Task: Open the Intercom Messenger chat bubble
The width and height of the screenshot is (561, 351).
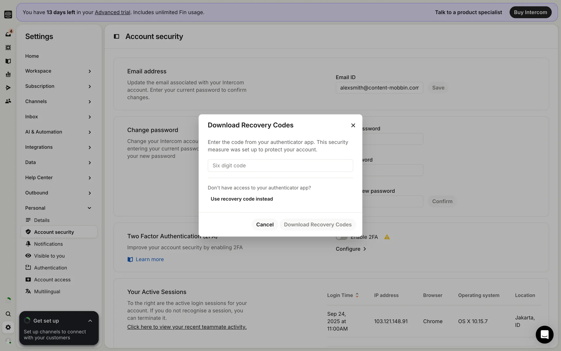Action: point(544,334)
